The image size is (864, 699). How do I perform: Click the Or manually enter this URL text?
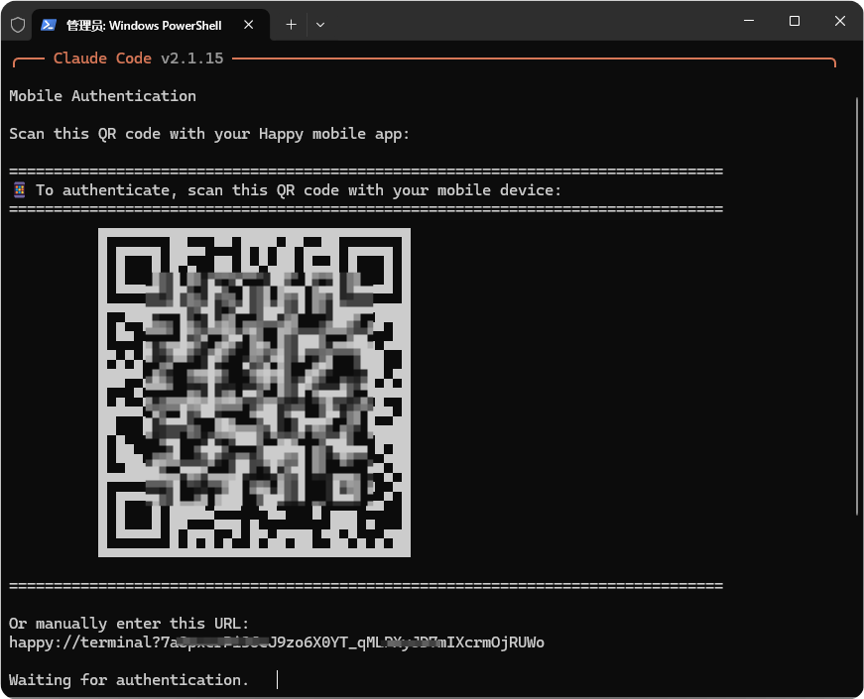tap(128, 623)
